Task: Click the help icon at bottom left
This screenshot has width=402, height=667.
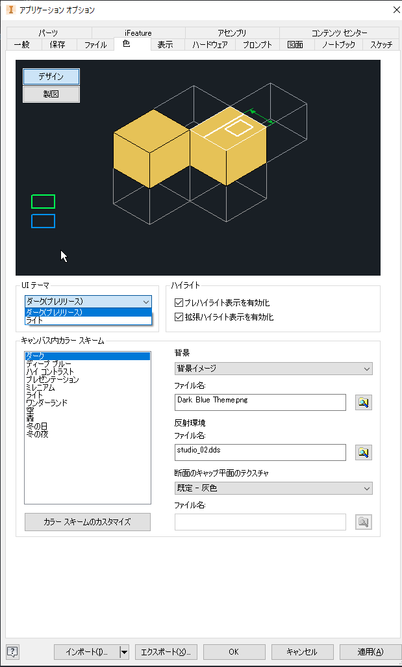Action: pyautogui.click(x=13, y=651)
